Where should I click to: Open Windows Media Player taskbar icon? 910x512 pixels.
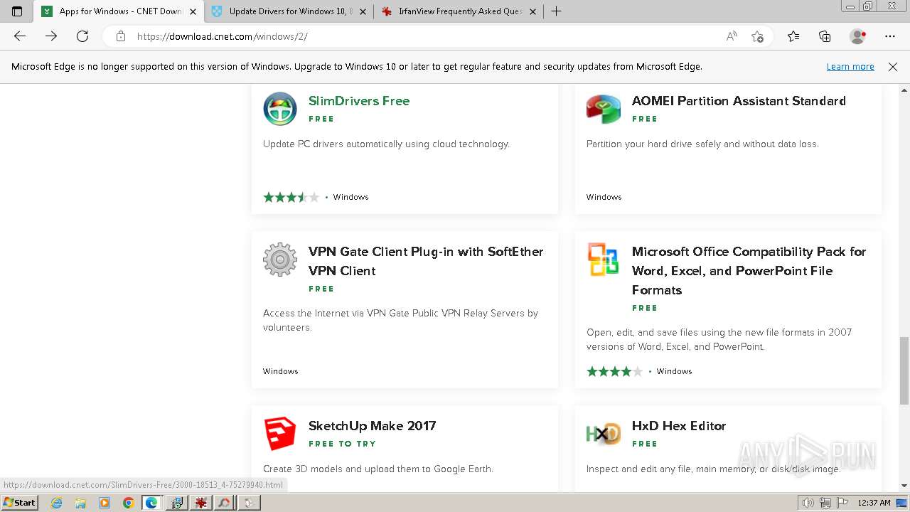(x=105, y=503)
